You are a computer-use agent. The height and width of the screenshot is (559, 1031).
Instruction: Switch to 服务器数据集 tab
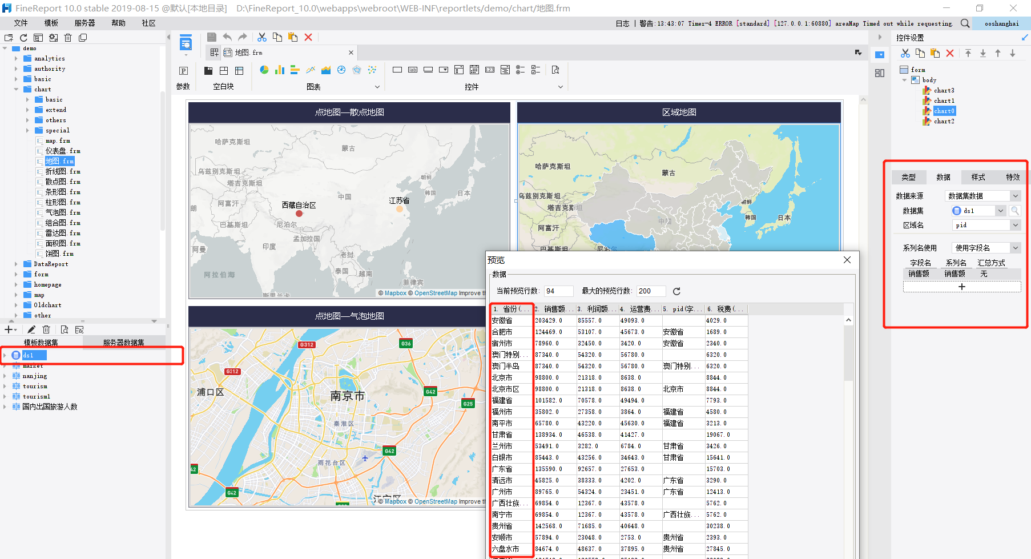(124, 343)
